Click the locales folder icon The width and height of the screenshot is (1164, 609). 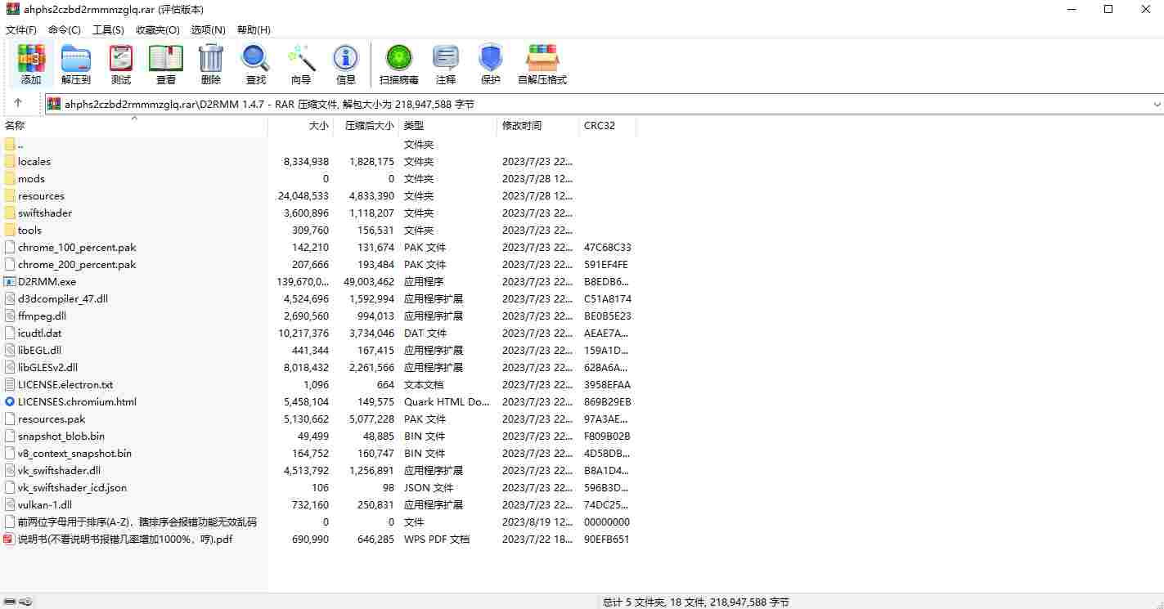[x=10, y=161]
